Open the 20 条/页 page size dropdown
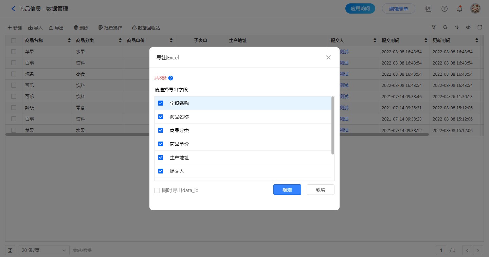The height and width of the screenshot is (257, 489). coord(44,250)
